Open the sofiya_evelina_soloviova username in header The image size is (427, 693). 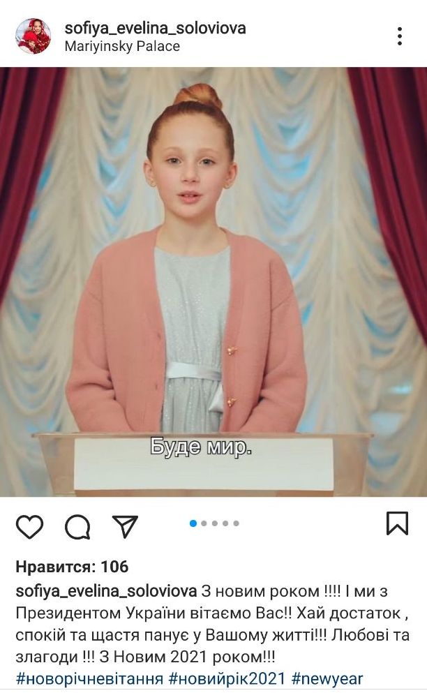click(155, 29)
